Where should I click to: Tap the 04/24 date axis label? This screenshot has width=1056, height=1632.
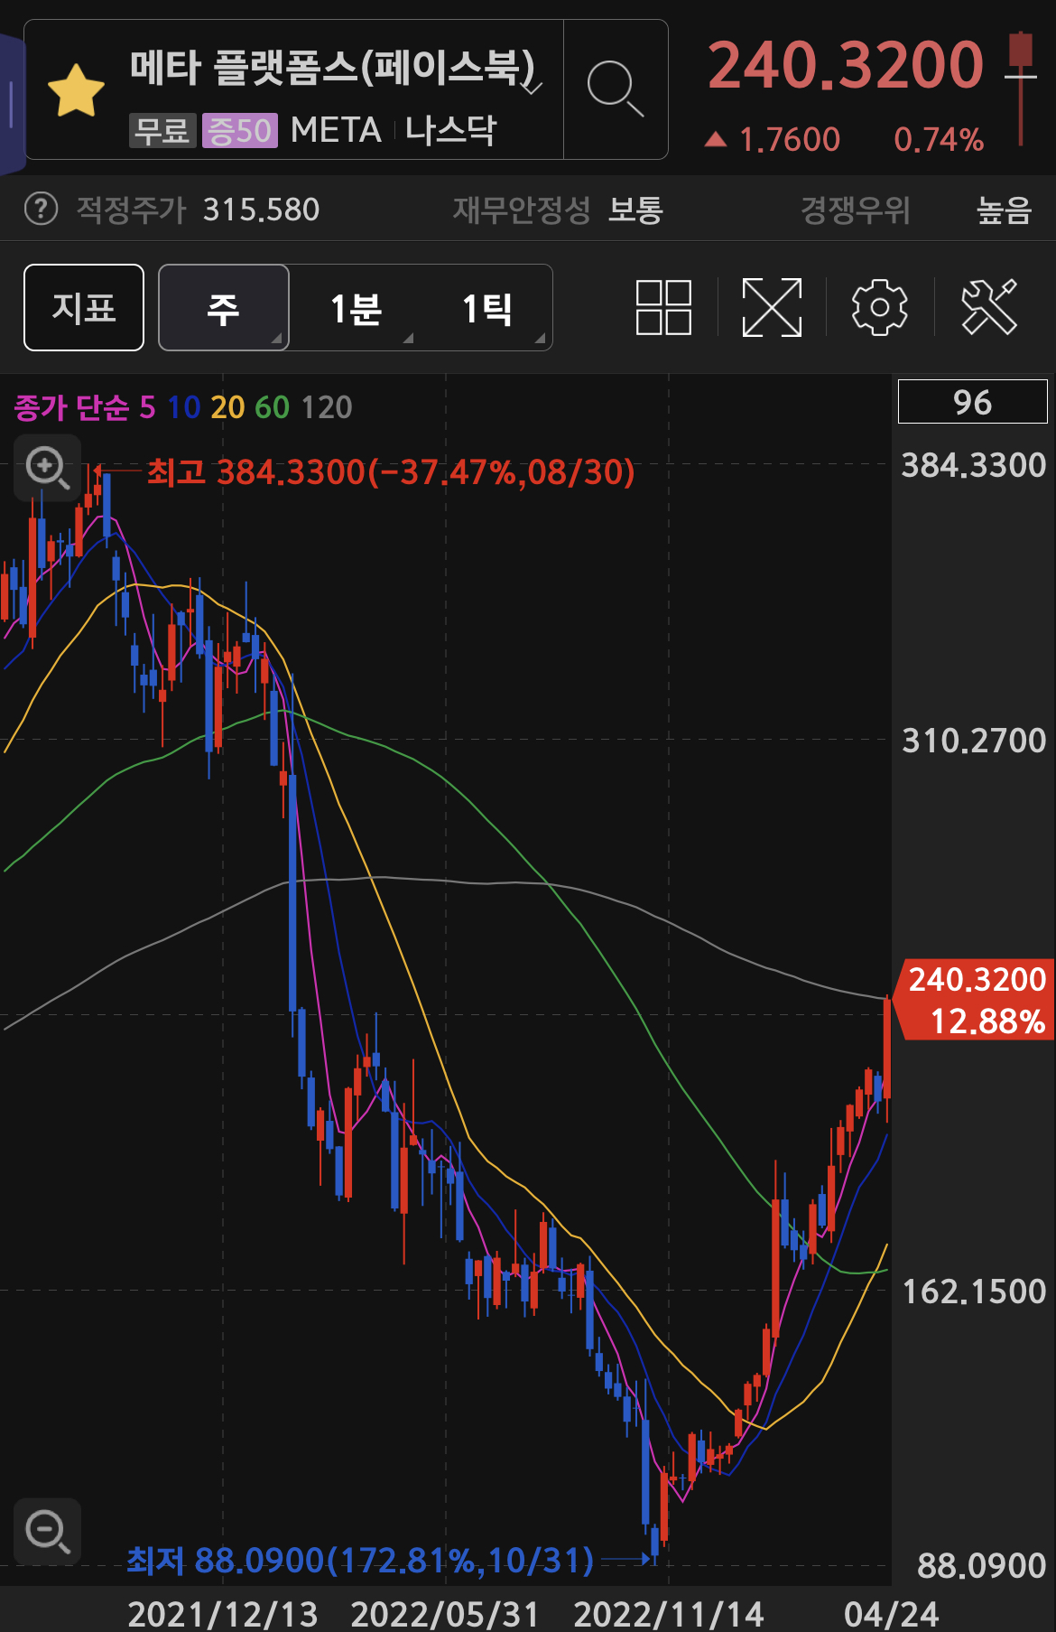pyautogui.click(x=891, y=1613)
